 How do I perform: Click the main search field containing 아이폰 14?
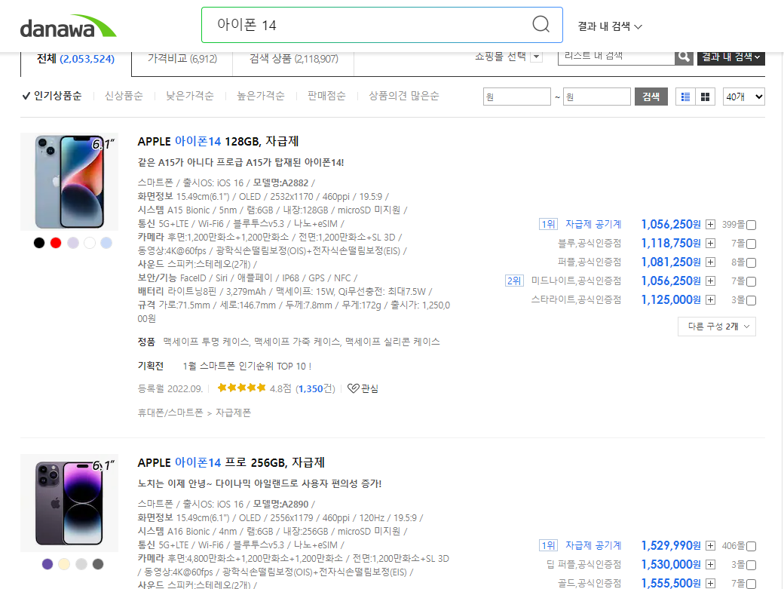(382, 25)
